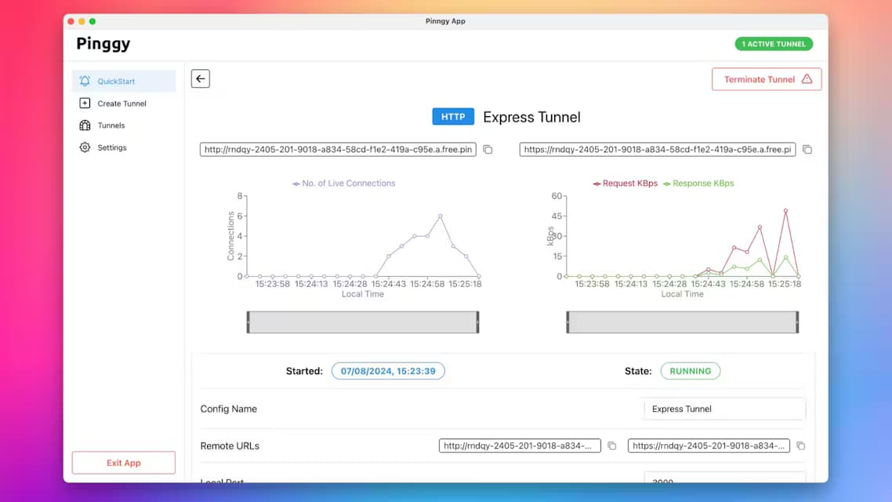Copy the HTTP link in Remote URLs row
Image resolution: width=892 pixels, height=502 pixels.
coord(611,446)
